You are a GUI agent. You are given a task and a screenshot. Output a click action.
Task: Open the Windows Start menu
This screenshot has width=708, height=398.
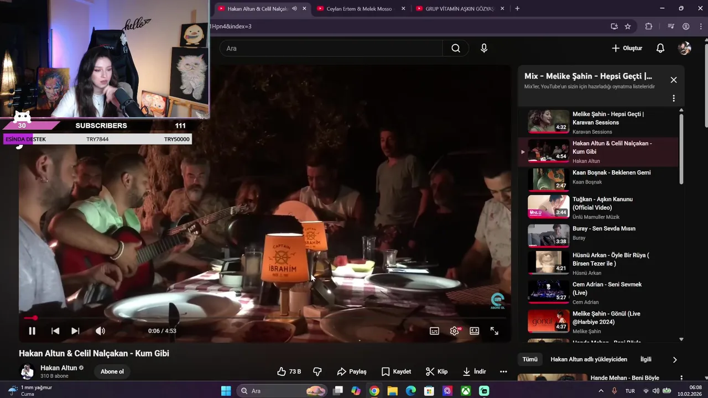click(x=226, y=391)
